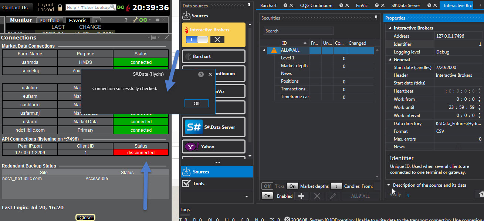Image resolution: width=484 pixels, height=221 pixels.
Task: Select the Yahoo data source
Action: pos(214,146)
